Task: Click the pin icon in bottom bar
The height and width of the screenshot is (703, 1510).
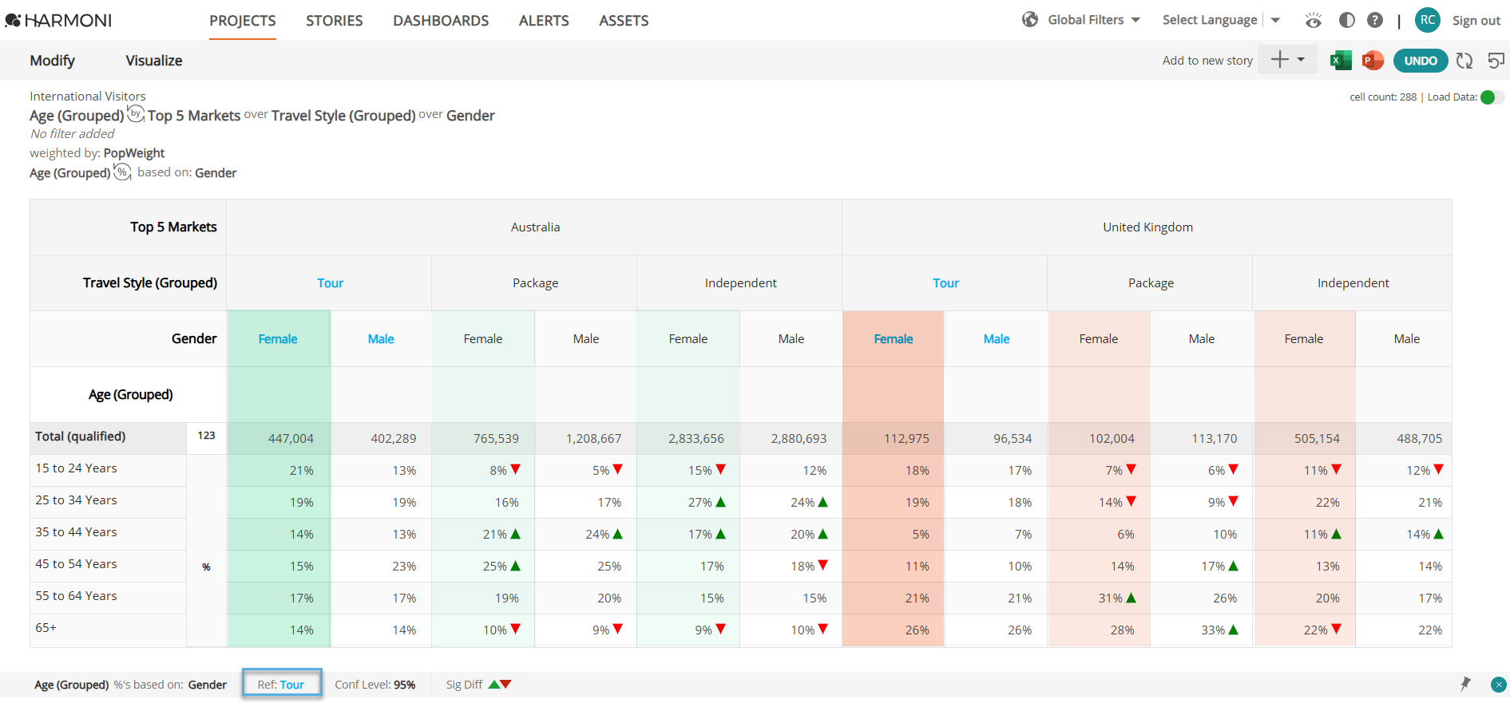Action: click(x=1465, y=684)
